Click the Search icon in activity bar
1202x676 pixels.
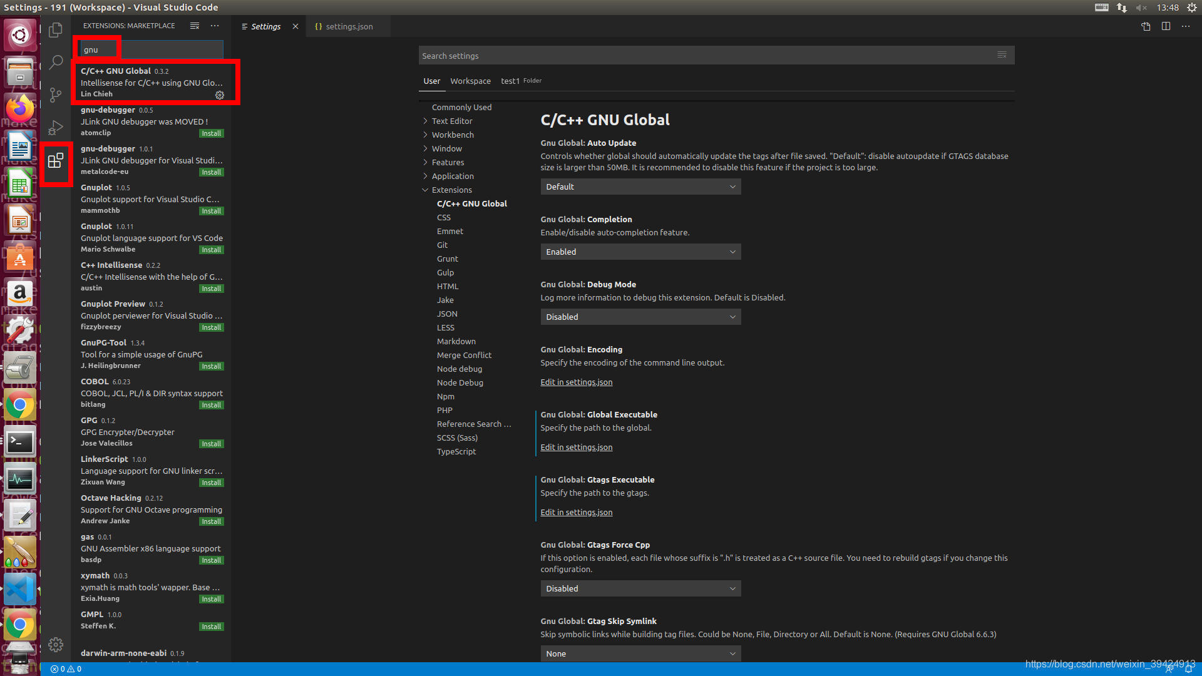(x=56, y=62)
